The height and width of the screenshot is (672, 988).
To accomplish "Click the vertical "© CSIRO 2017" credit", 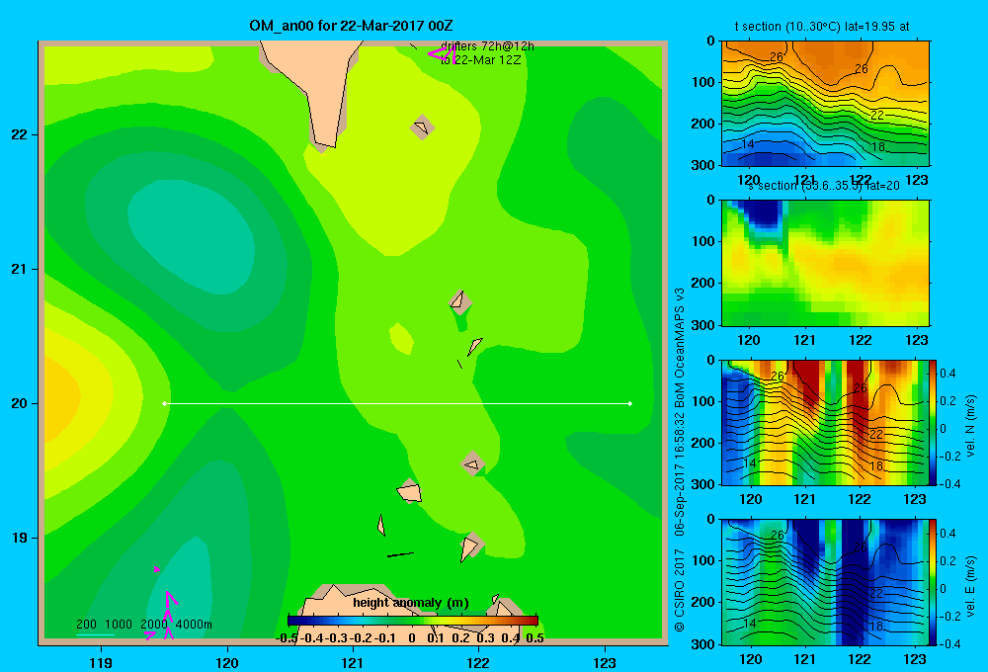I will [680, 589].
